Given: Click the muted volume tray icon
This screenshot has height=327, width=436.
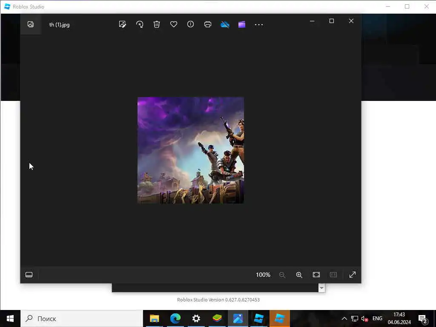Looking at the screenshot, I should (364, 318).
